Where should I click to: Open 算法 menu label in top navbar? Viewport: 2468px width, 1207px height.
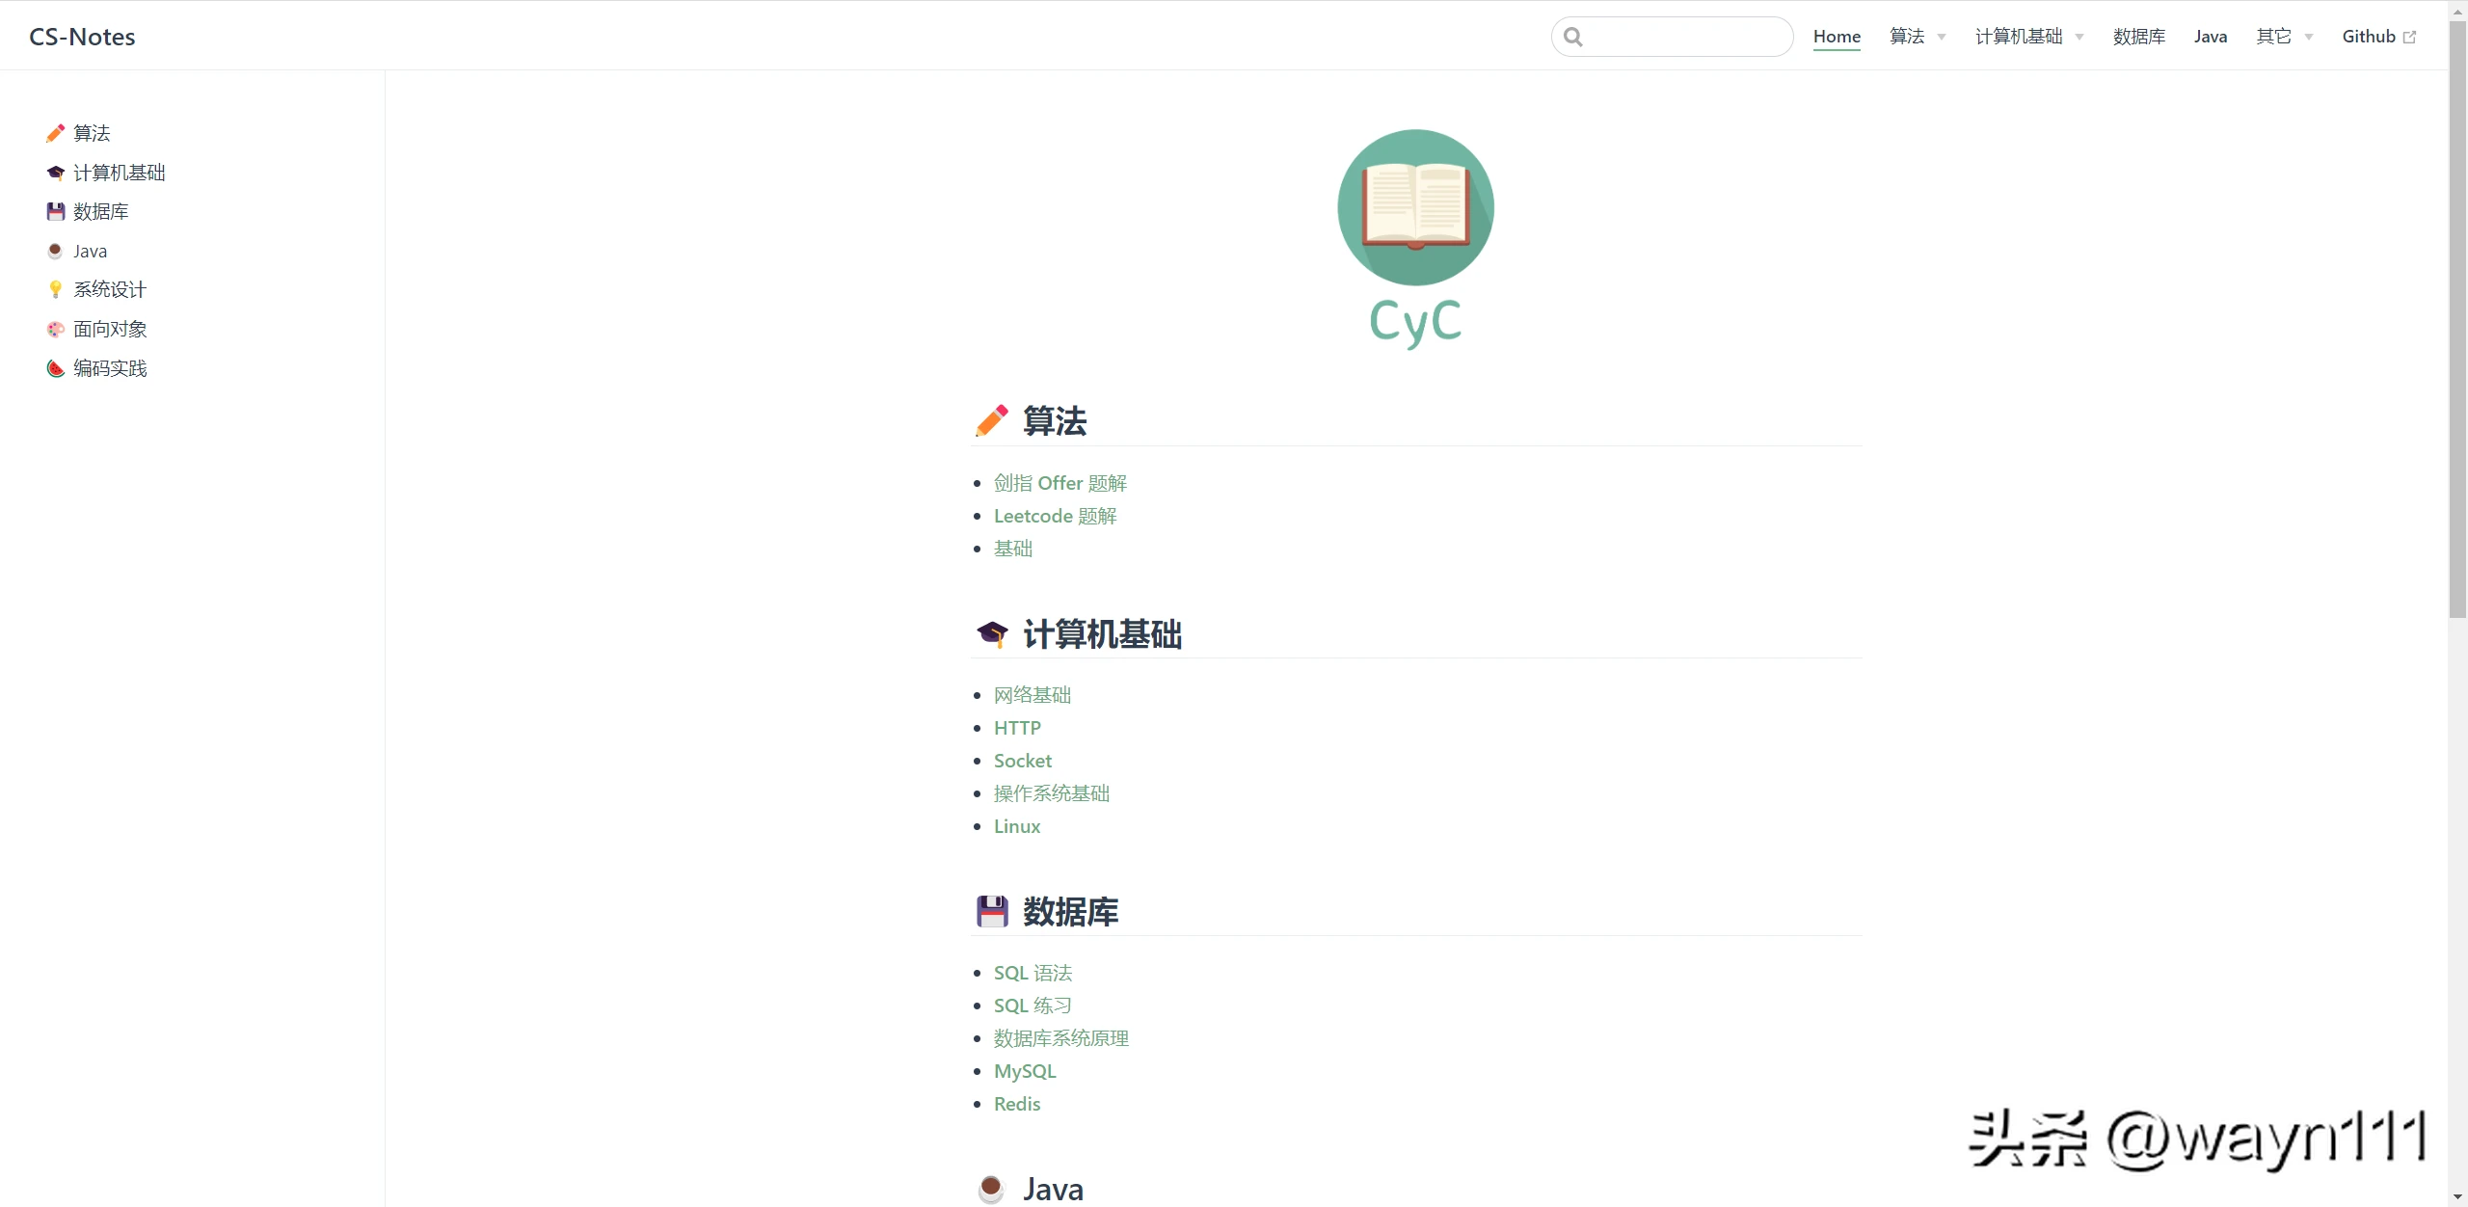tap(1907, 37)
